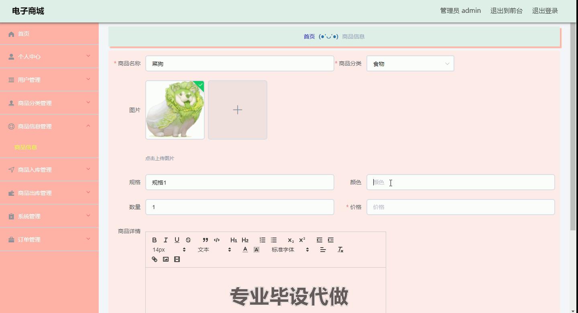This screenshot has height=313, width=578.
Task: Clear text formatting in editor
Action: pos(340,250)
